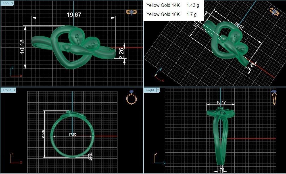Open the Top viewport dropdown arrow
Image resolution: width=286 pixels, height=174 pixels.
[x=12, y=3]
